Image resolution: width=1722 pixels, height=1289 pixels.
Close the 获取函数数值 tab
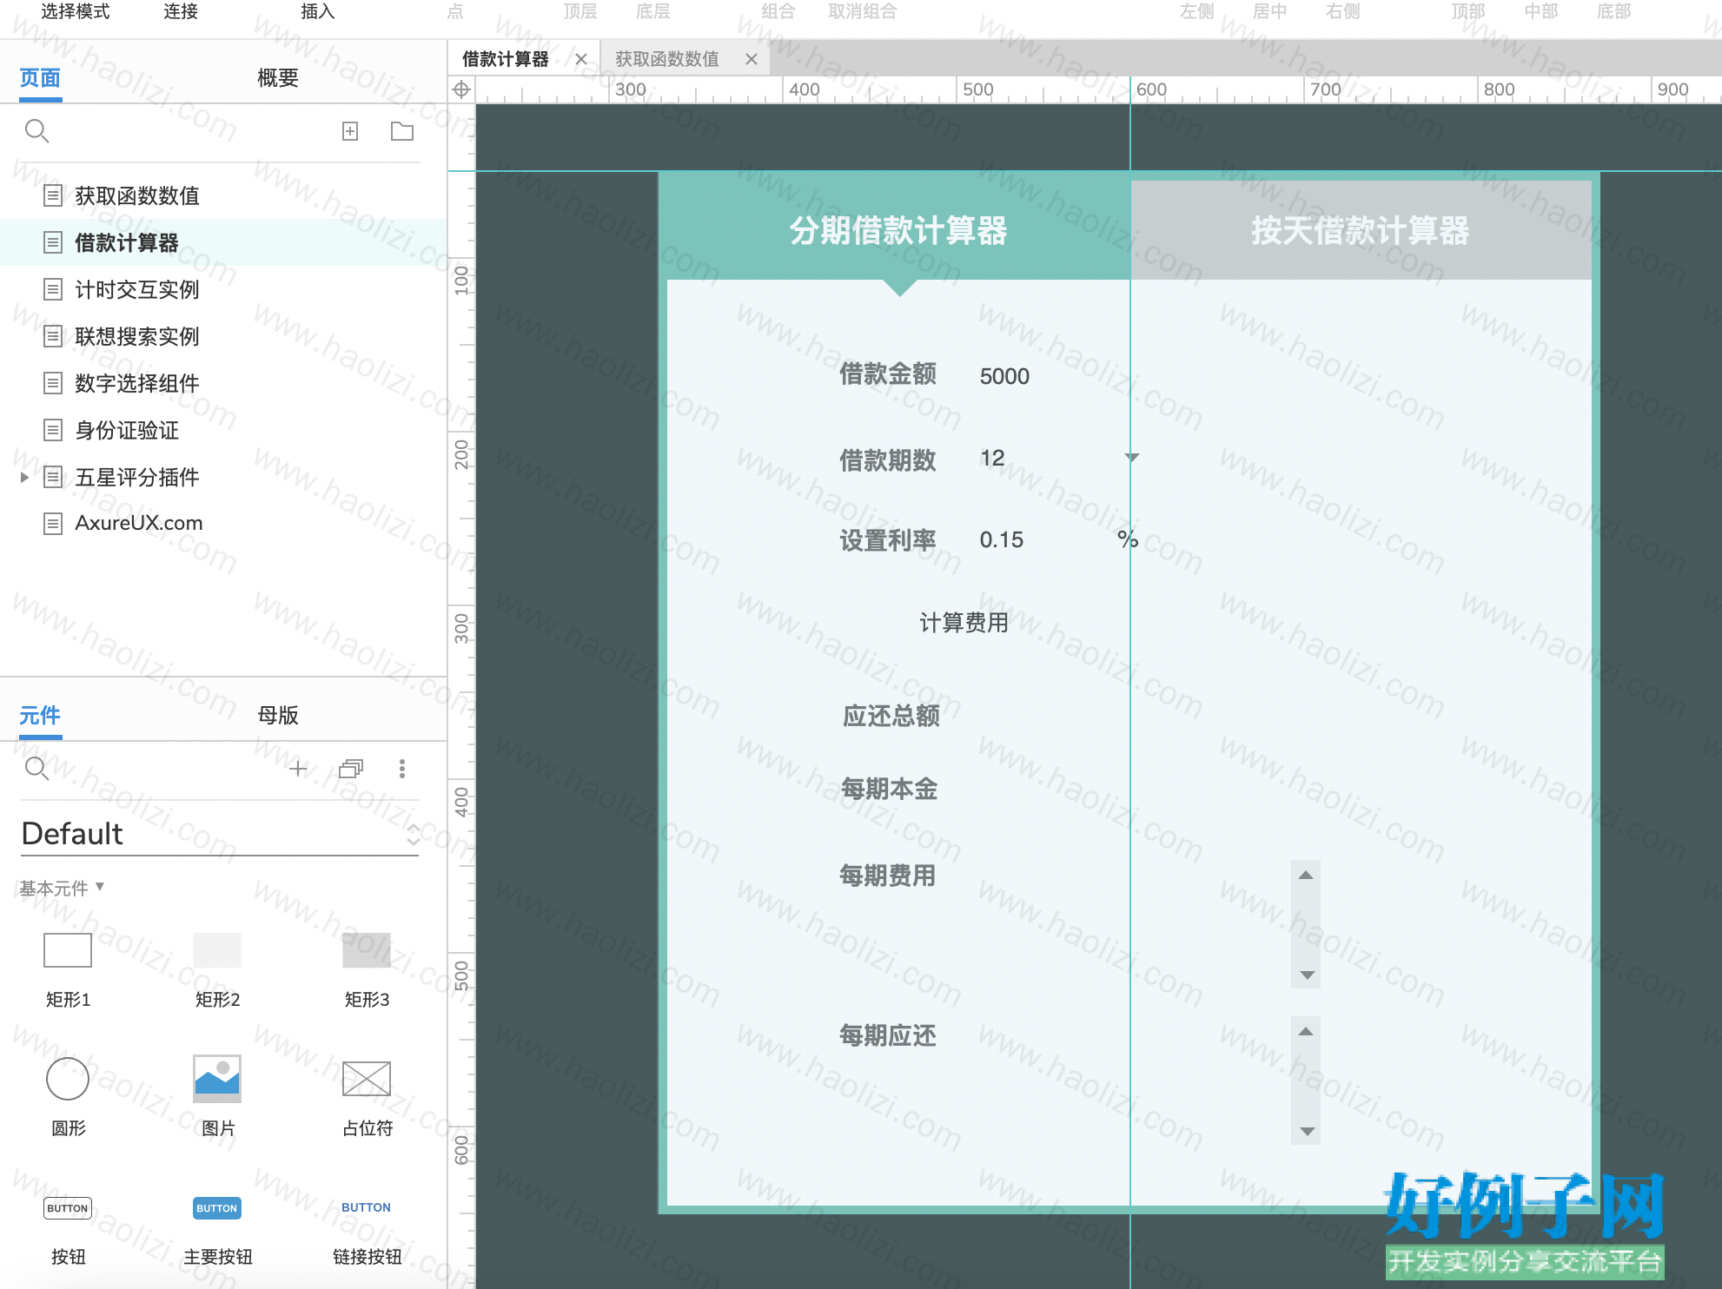(x=752, y=59)
